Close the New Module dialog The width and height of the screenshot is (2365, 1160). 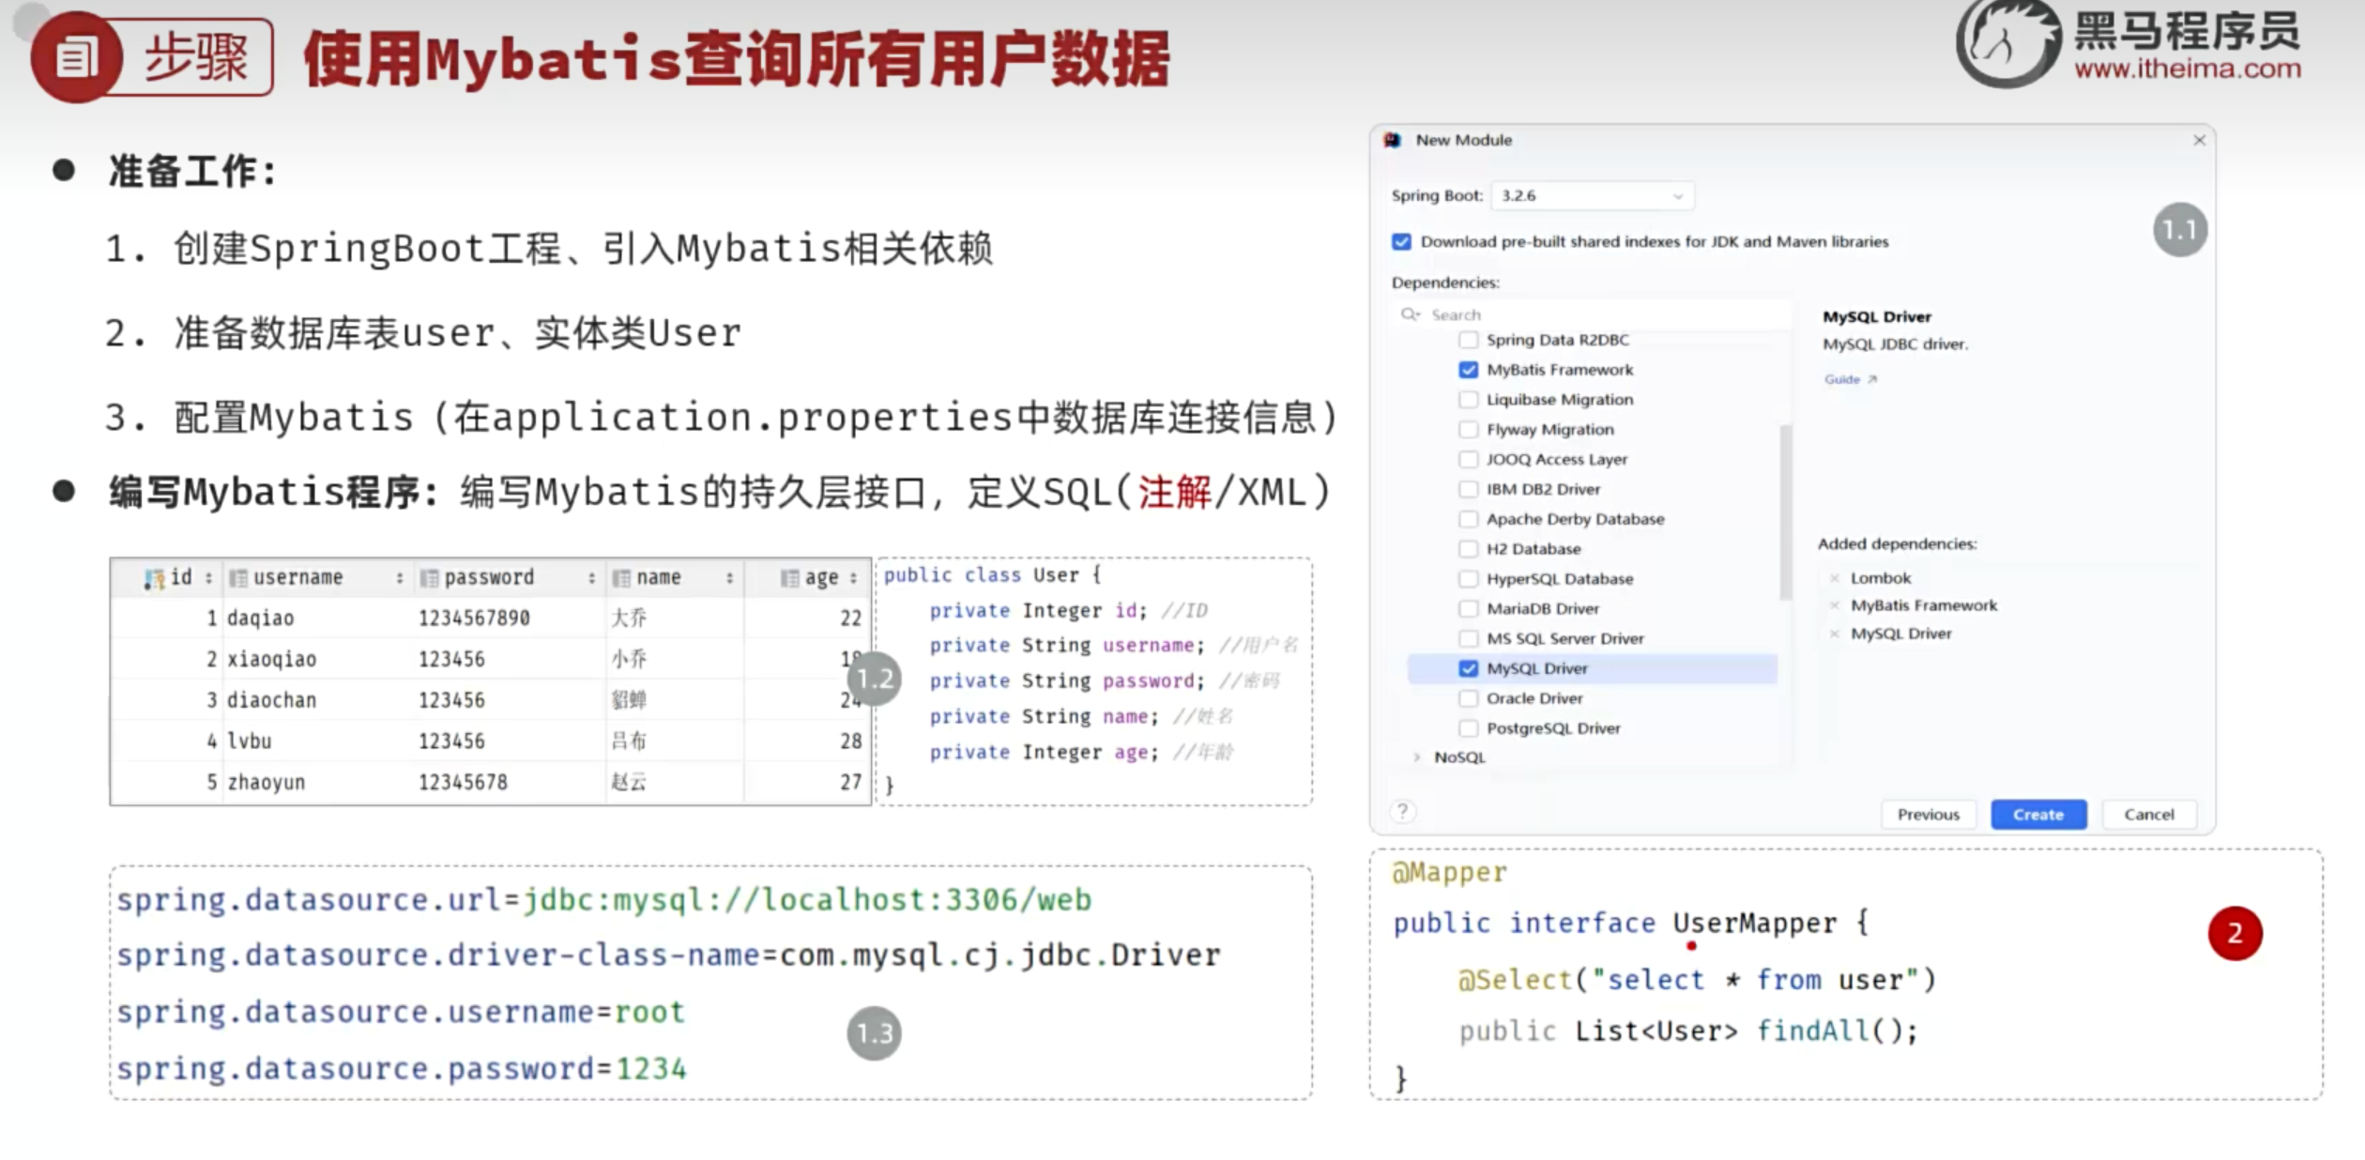pyautogui.click(x=2199, y=140)
